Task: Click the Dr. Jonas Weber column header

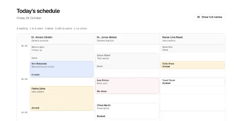Action: click(127, 39)
